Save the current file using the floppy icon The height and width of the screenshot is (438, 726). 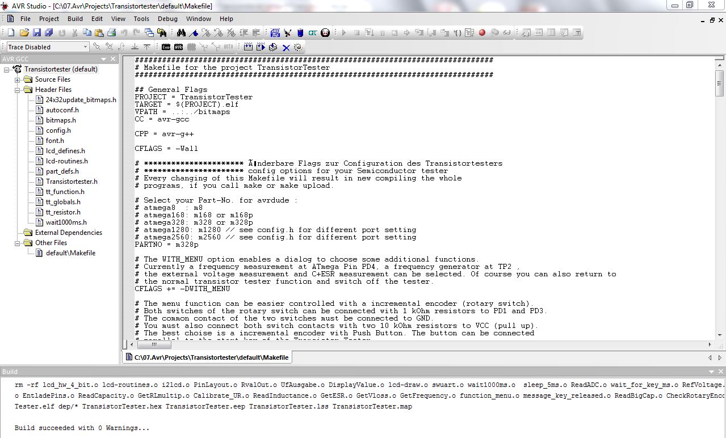point(37,33)
